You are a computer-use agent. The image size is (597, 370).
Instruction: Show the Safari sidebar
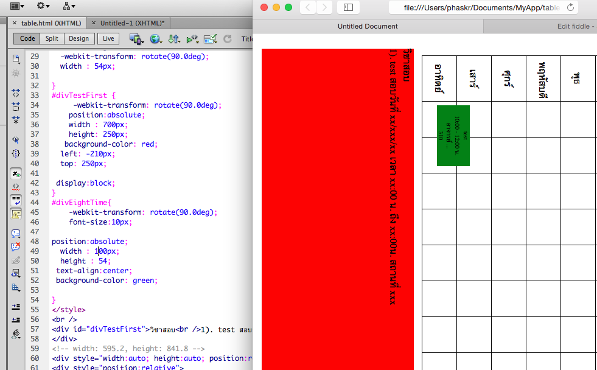(x=348, y=7)
